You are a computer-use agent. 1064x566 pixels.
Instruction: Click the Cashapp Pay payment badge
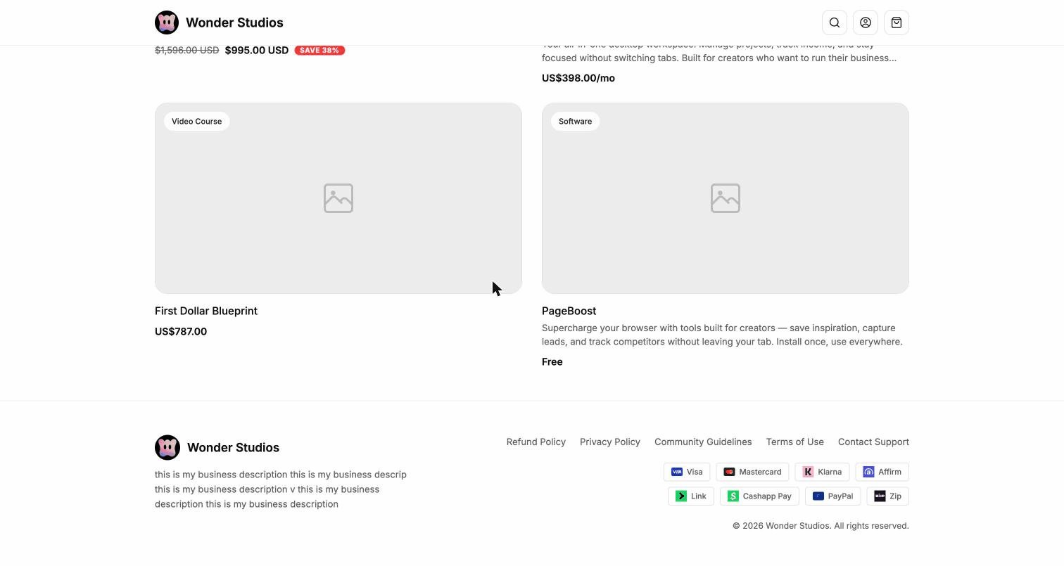click(x=759, y=496)
